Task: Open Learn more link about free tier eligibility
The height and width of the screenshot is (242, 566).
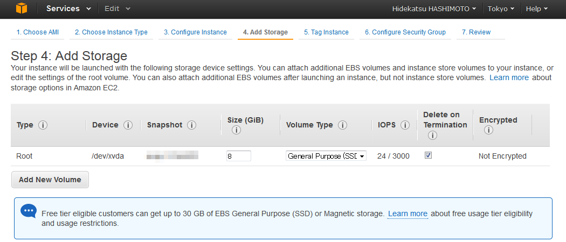Action: (x=408, y=214)
